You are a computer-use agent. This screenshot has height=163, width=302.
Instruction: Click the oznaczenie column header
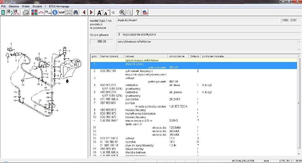(178, 56)
